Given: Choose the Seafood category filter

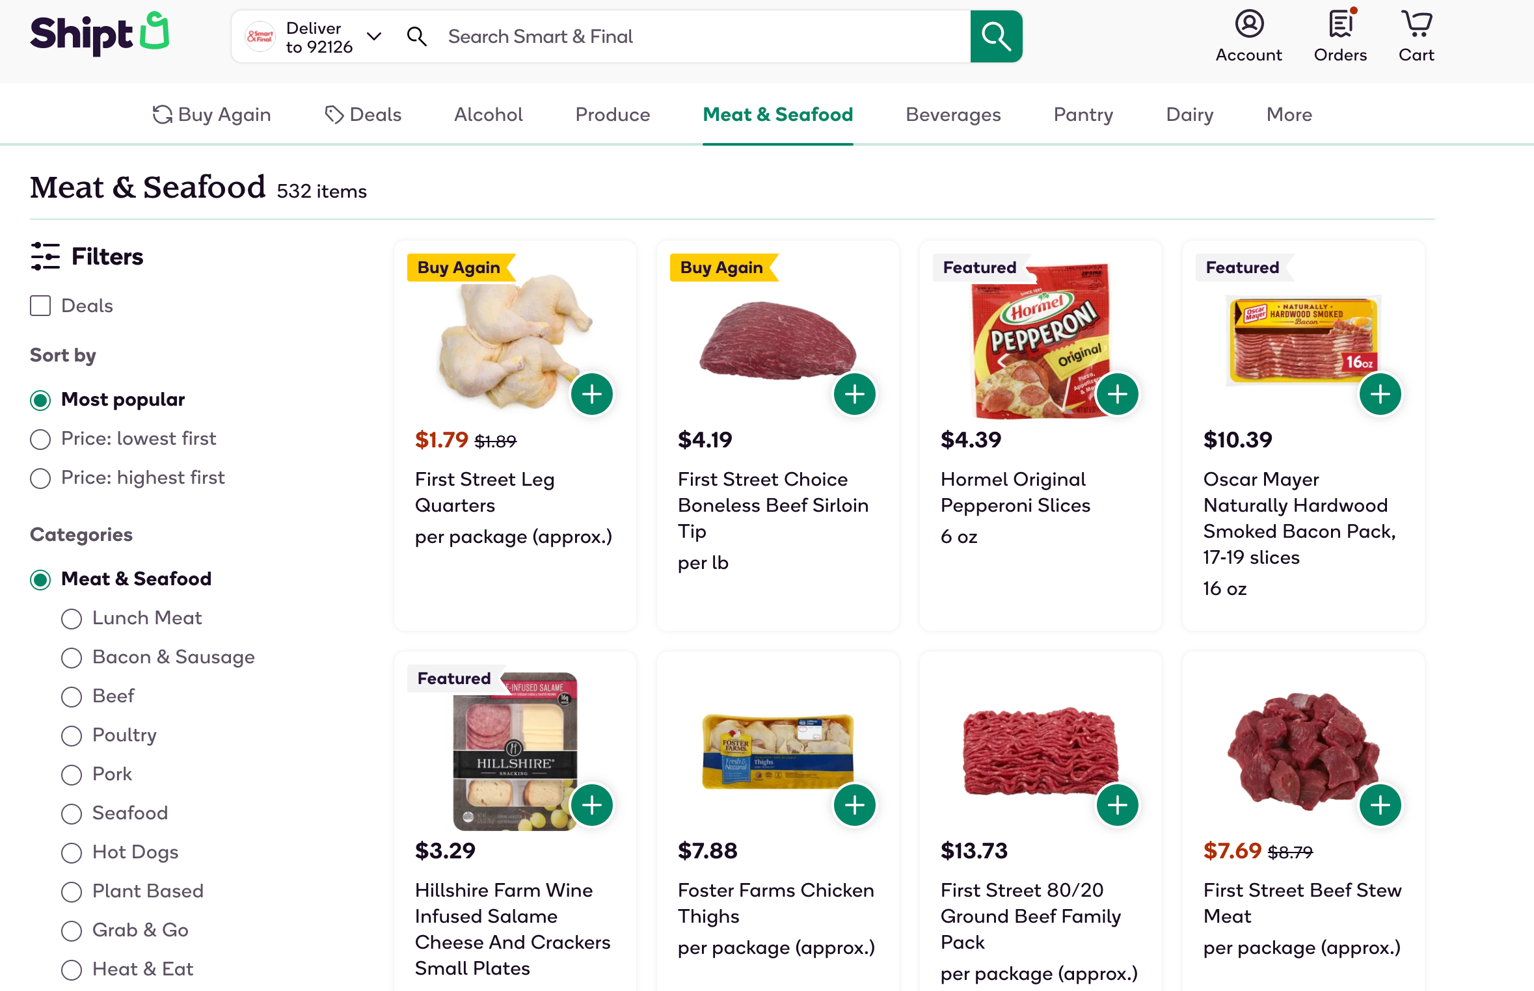Looking at the screenshot, I should pos(72,813).
